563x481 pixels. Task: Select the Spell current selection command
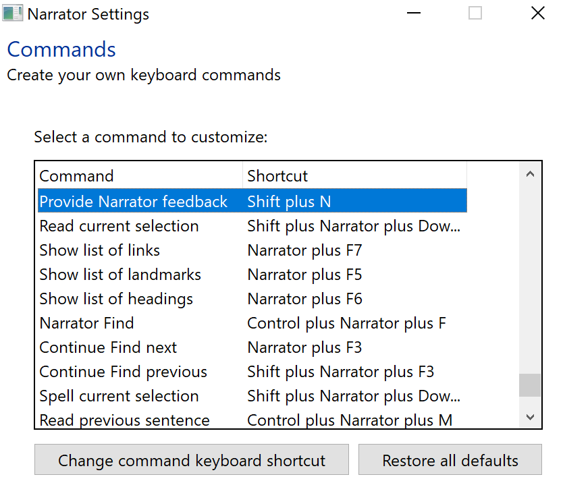point(119,396)
